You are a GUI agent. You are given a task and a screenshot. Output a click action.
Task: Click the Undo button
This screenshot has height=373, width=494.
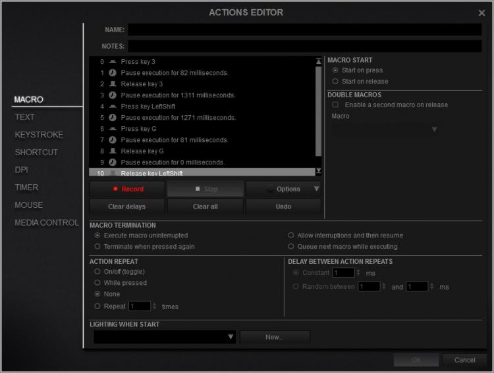(283, 207)
